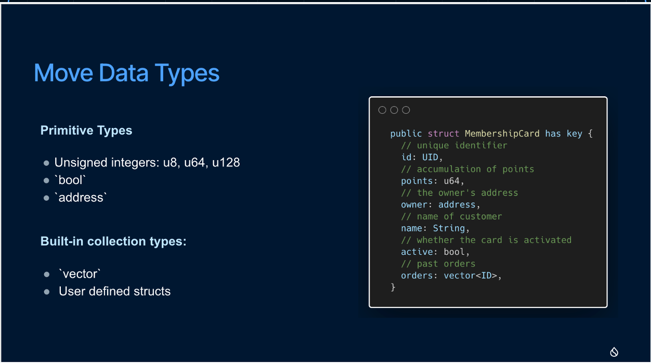651x363 pixels.
Task: Click the "owner: address," code line
Action: 440,204
